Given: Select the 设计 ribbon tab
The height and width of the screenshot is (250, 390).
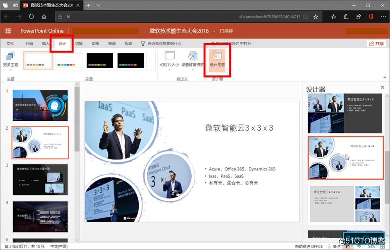Looking at the screenshot, I should tap(62, 44).
